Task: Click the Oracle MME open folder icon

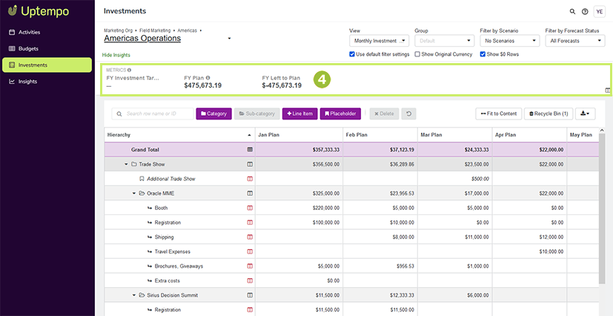Action: (142, 193)
